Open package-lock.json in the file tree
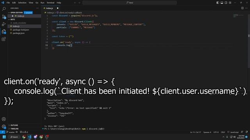 point(24,30)
